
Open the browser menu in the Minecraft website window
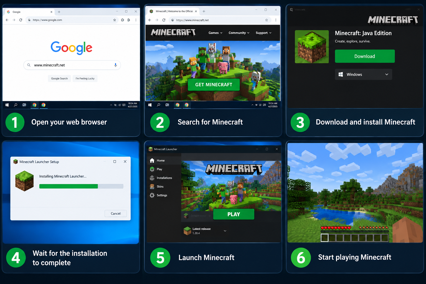276,20
